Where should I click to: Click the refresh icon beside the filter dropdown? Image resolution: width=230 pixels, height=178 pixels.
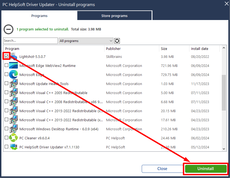click(x=117, y=41)
